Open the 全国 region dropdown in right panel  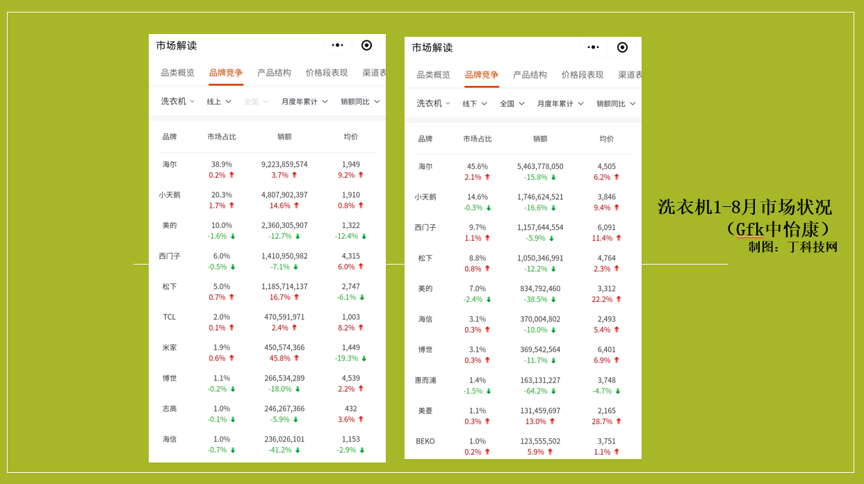tap(512, 103)
